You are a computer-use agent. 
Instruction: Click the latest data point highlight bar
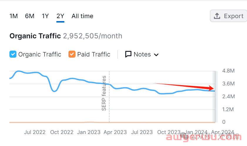[x=215, y=97]
